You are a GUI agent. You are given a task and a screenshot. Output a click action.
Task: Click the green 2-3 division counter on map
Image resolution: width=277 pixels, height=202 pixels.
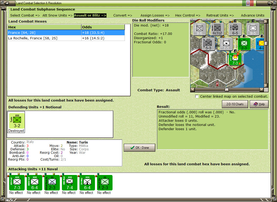pos(244,44)
